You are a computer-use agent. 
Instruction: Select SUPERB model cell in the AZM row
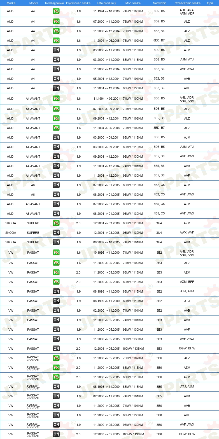coord(33,223)
